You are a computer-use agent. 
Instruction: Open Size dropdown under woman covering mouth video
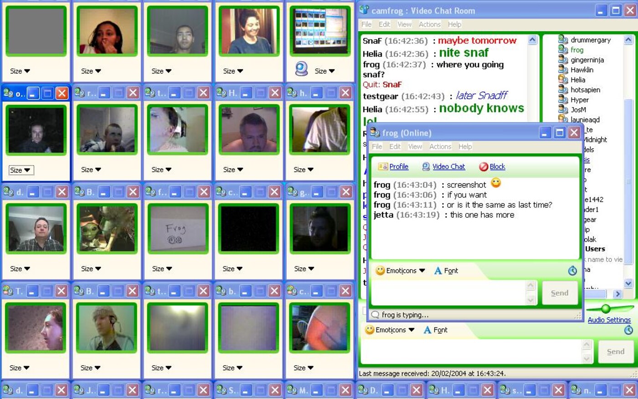click(x=91, y=71)
